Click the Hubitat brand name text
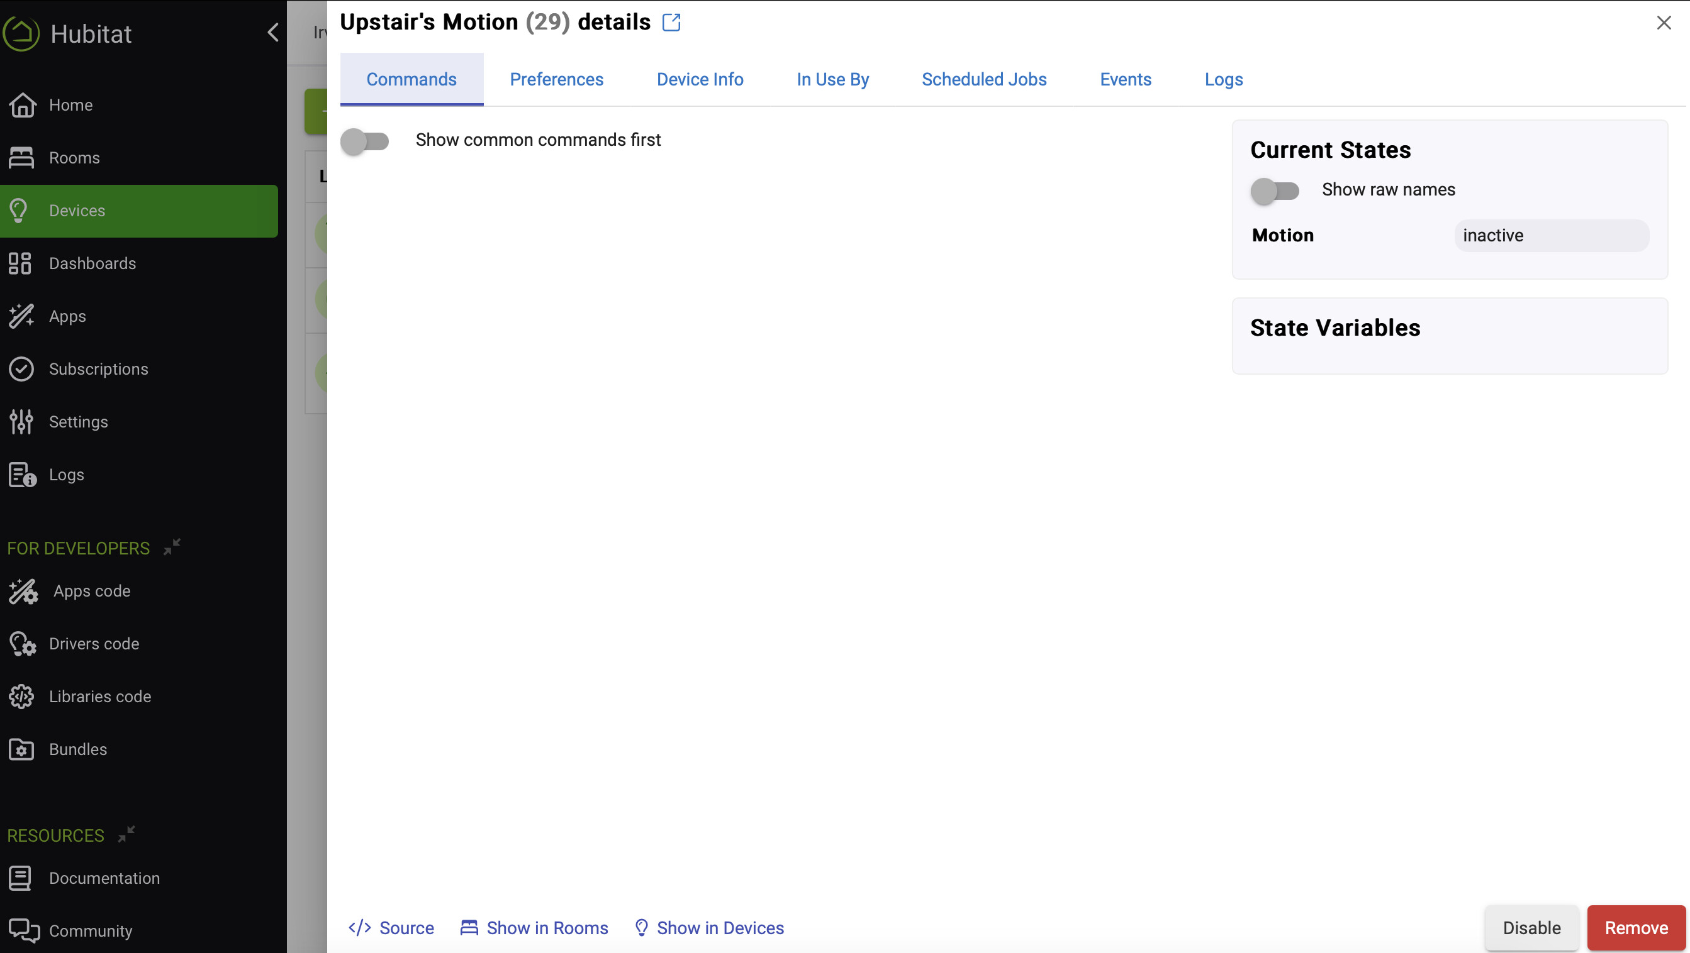This screenshot has width=1690, height=953. point(91,34)
